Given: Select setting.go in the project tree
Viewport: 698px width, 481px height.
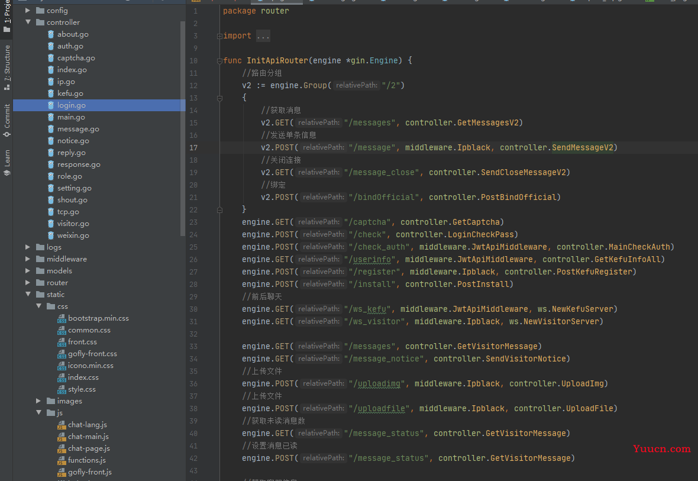Looking at the screenshot, I should tap(75, 188).
